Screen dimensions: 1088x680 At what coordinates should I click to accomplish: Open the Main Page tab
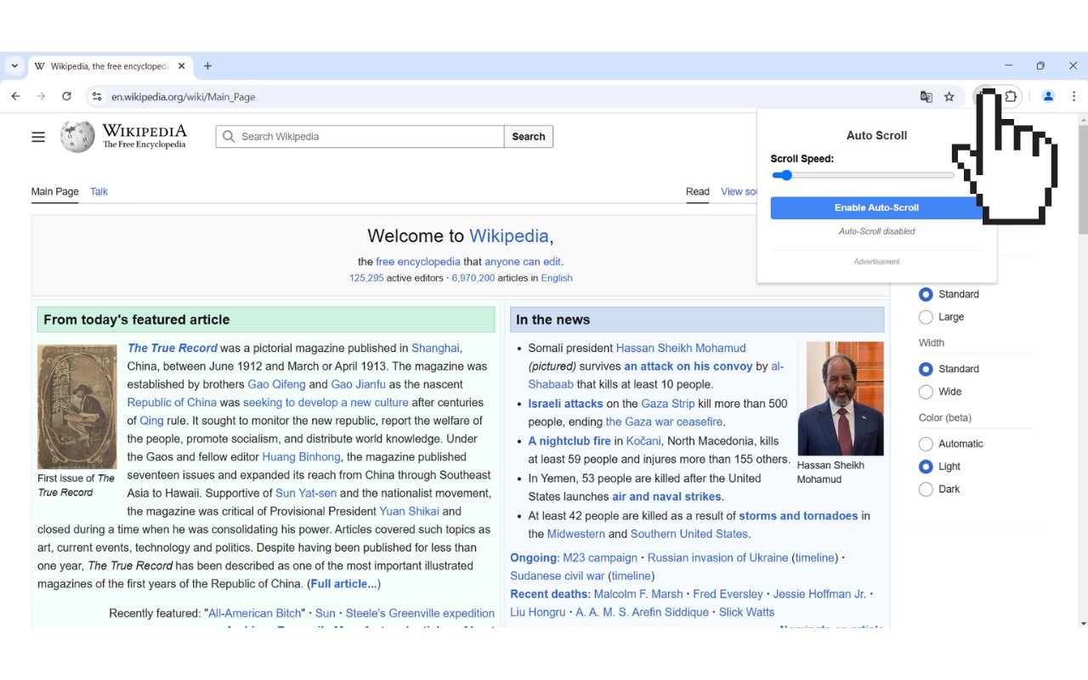(x=55, y=191)
